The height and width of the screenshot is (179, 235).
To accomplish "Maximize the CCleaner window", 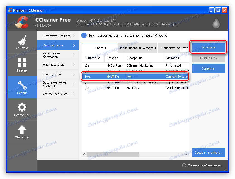I will pyautogui.click(x=218, y=10).
